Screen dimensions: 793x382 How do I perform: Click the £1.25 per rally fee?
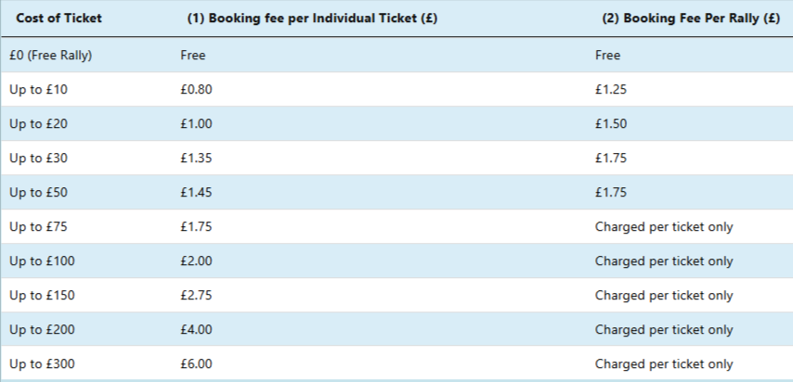[x=611, y=89]
